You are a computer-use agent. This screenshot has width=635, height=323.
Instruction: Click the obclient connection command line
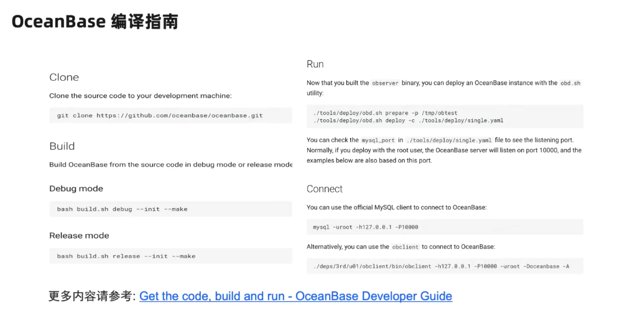pyautogui.click(x=441, y=266)
